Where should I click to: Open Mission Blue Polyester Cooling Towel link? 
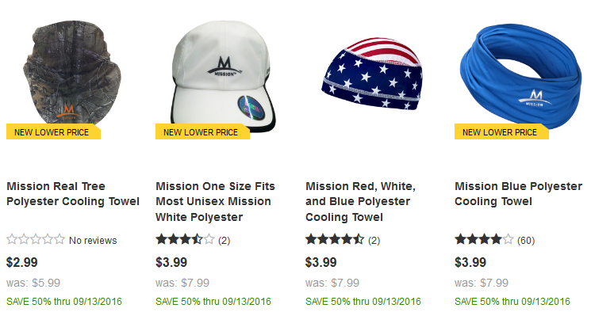coord(518,194)
